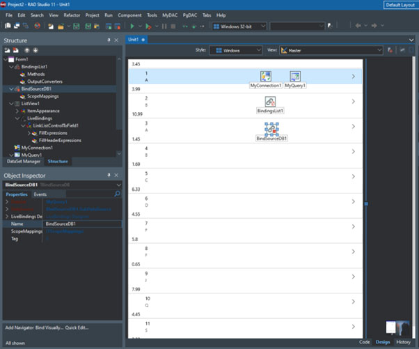419x349 pixels.
Task: Select the Unit1 editor tab
Action: pyautogui.click(x=136, y=40)
